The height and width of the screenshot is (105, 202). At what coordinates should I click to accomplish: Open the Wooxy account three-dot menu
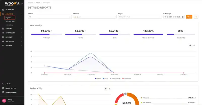click(x=21, y=101)
